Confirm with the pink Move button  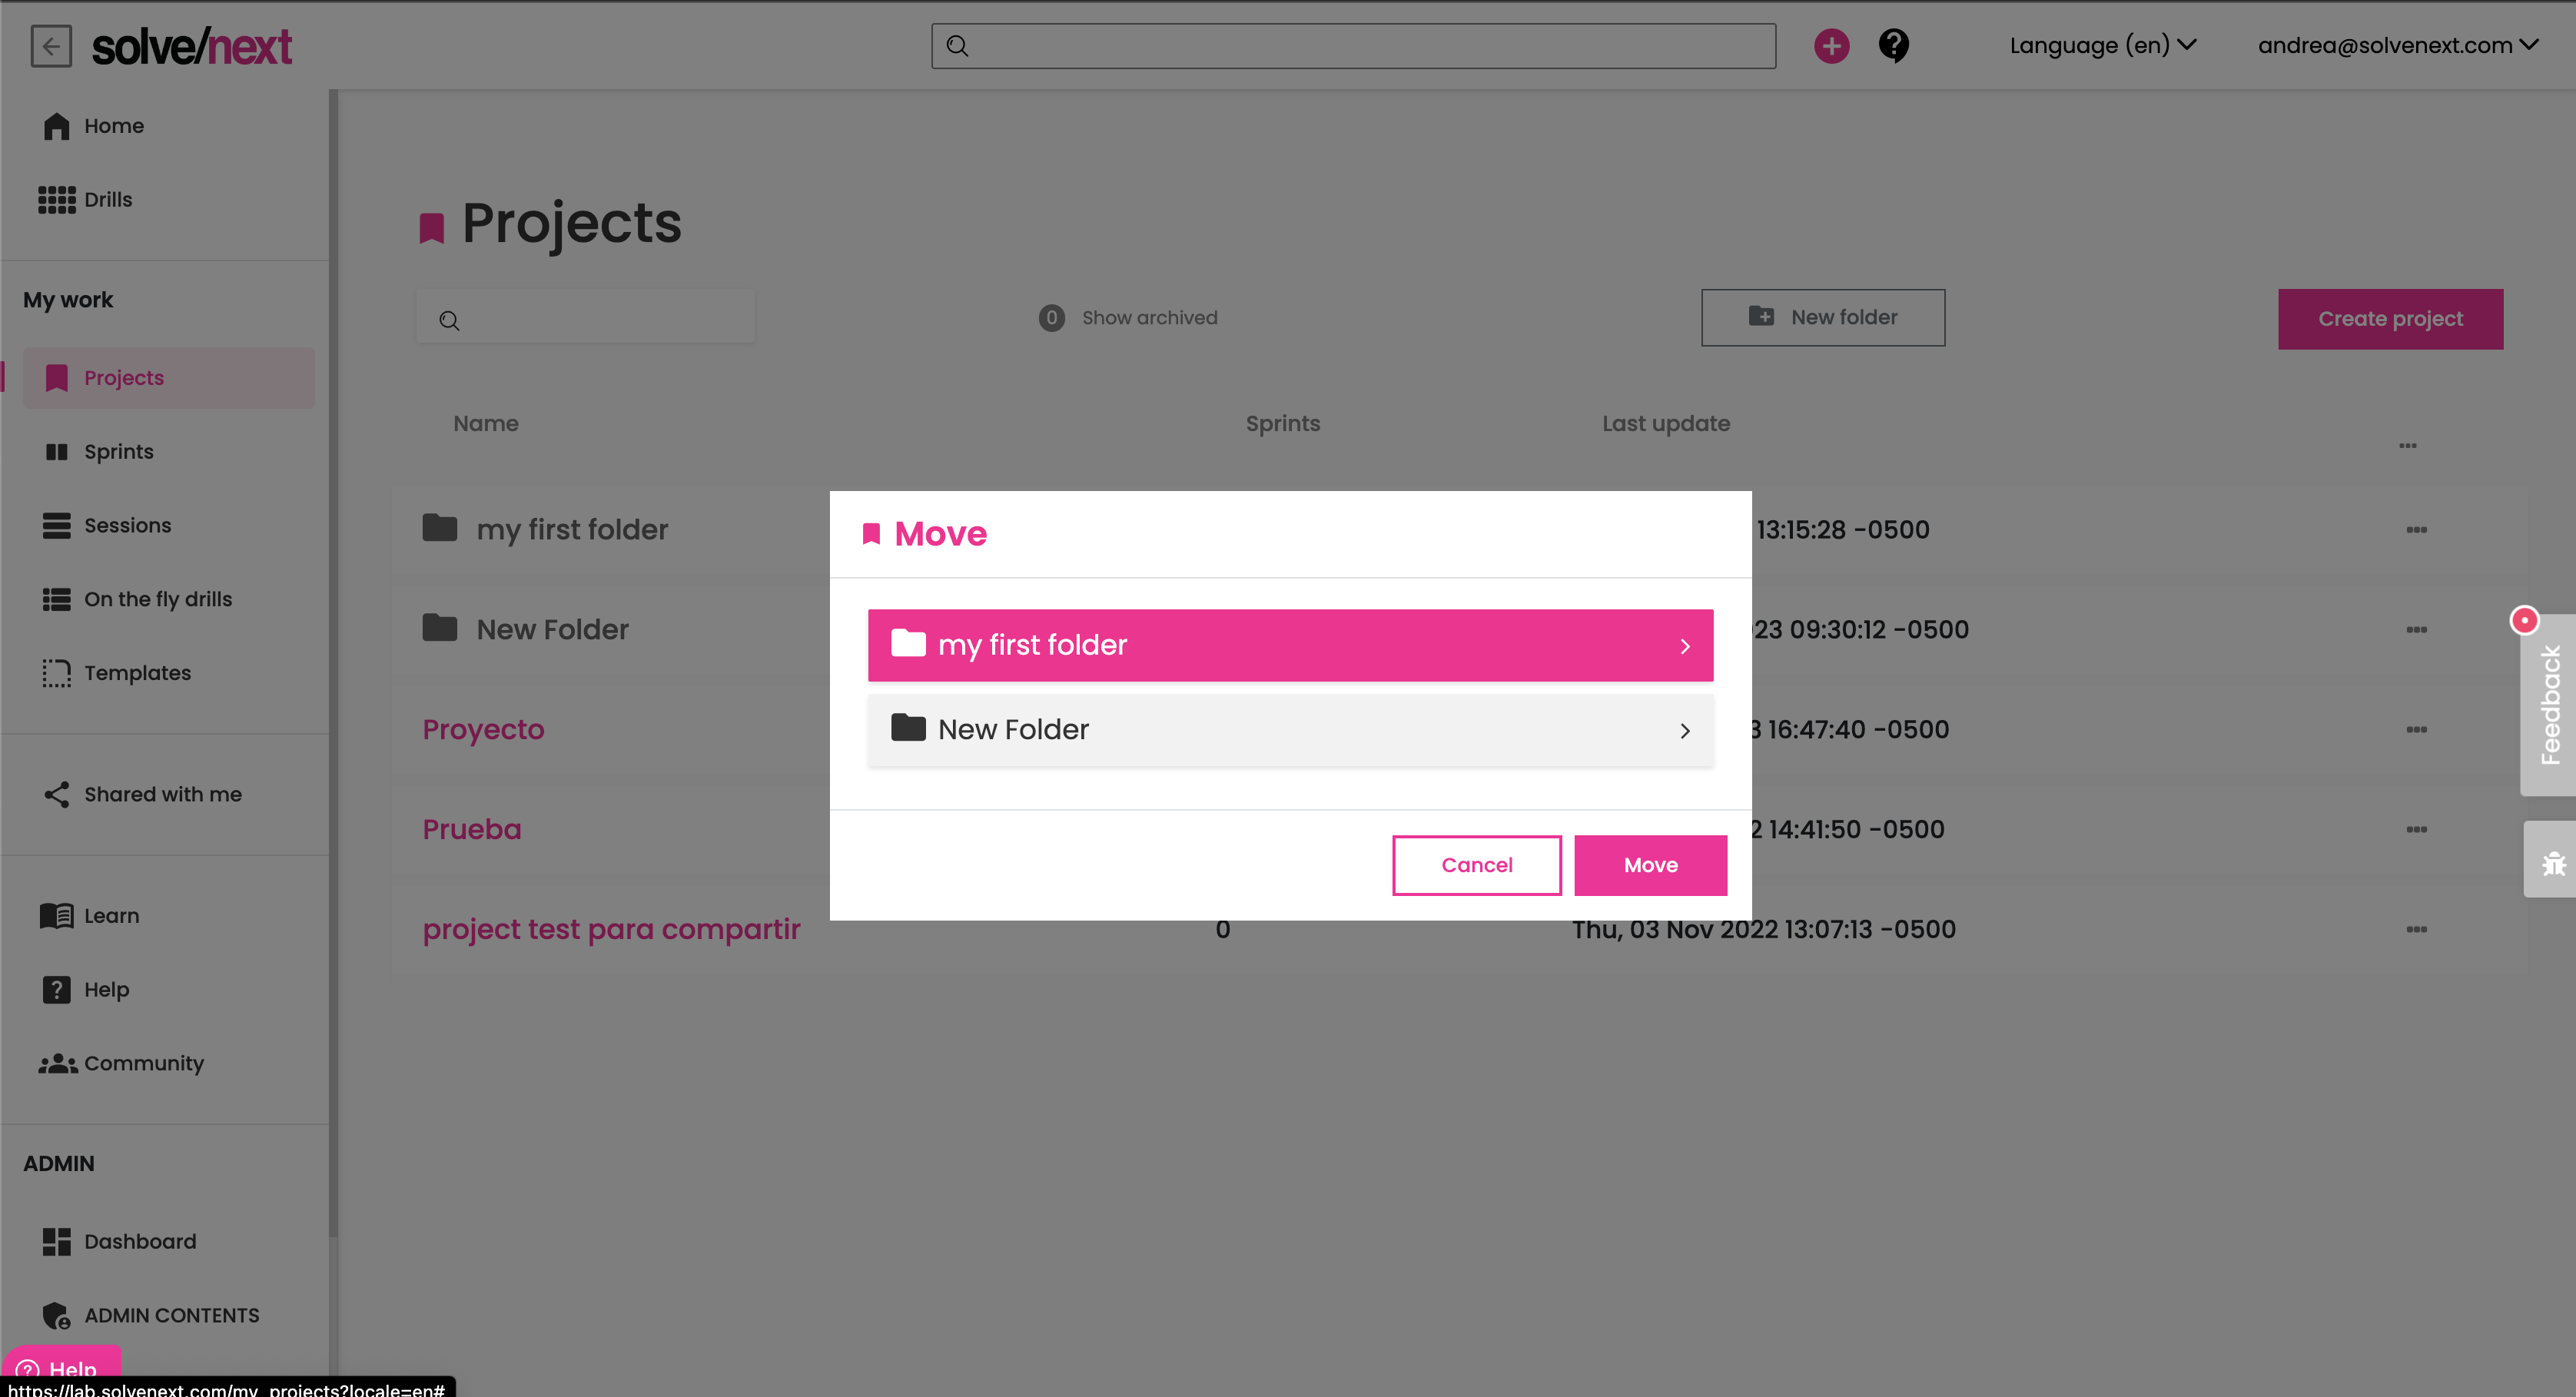pyautogui.click(x=1650, y=865)
